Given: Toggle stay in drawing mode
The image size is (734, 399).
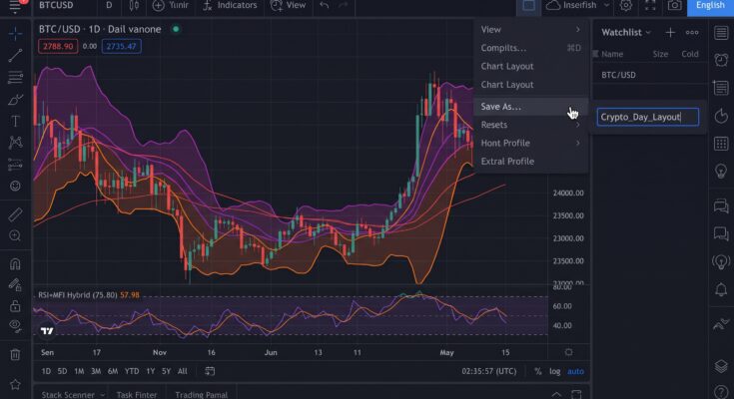Looking at the screenshot, I should tap(15, 285).
